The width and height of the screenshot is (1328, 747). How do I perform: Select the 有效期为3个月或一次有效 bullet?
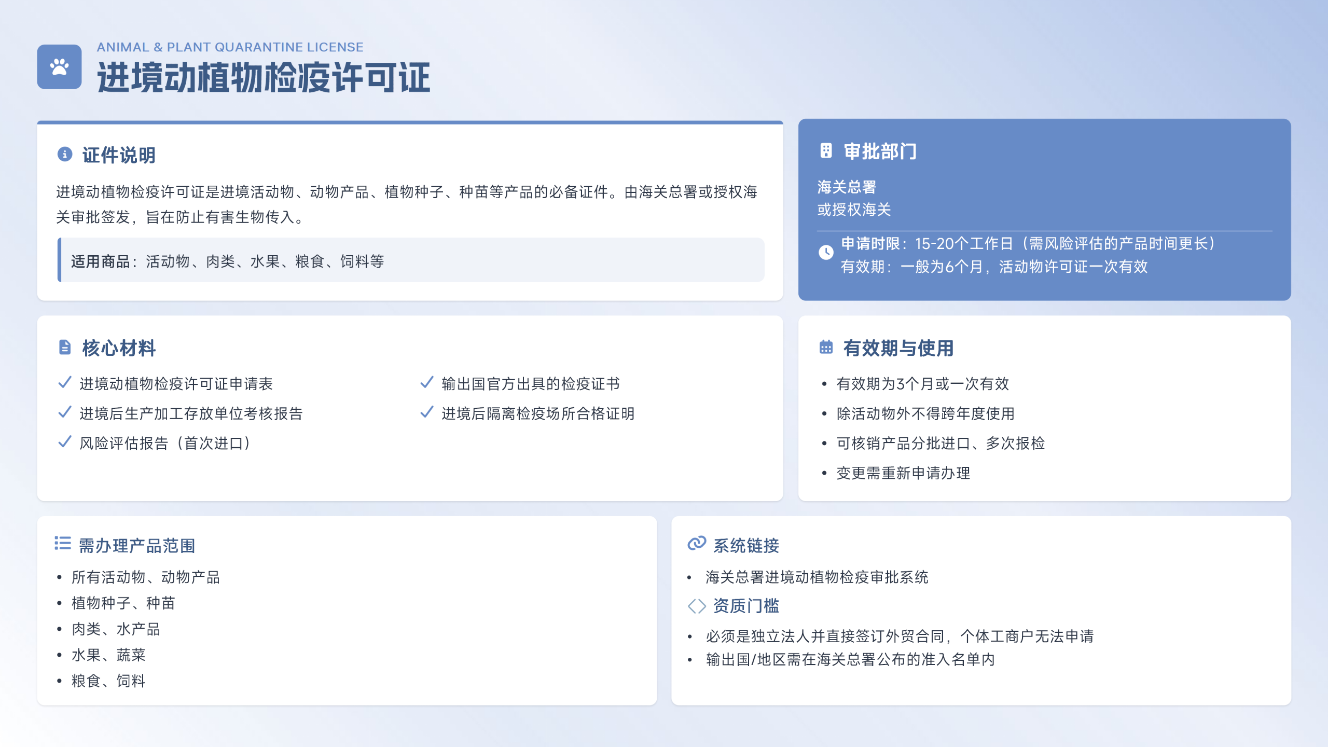(922, 384)
